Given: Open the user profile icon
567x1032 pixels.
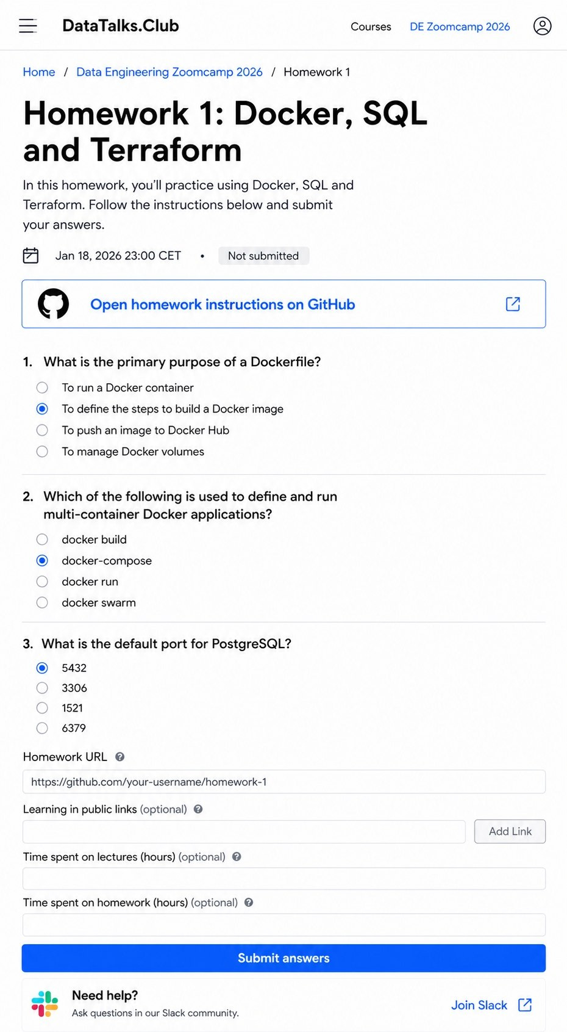Looking at the screenshot, I should click(542, 26).
